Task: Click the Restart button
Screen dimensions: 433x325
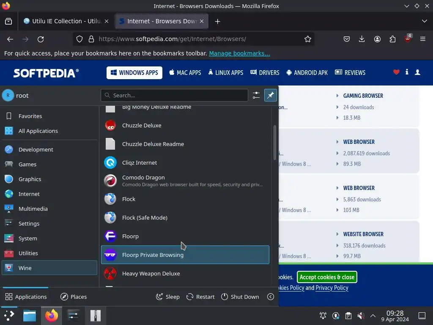Action: [x=200, y=297]
